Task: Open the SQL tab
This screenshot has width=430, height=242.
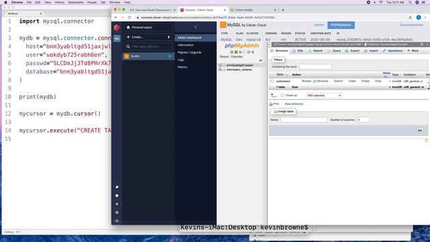Action: pyautogui.click(x=298, y=51)
